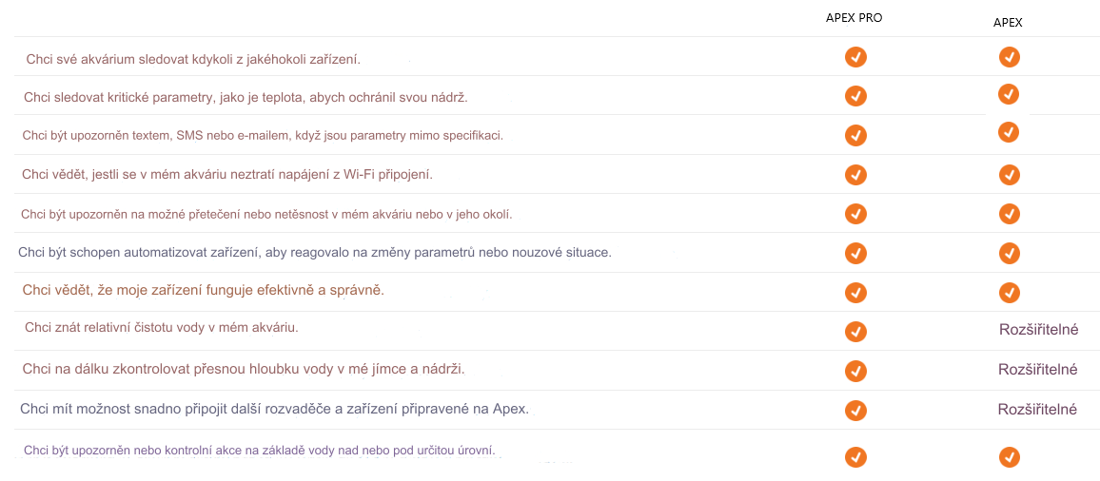Click APEX PRO checkmark for exact water depth
Screen dimensions: 1100x481
pyautogui.click(x=855, y=370)
